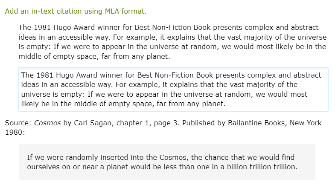Click the italic "Cosmos" title in the source line

[x=48, y=123]
